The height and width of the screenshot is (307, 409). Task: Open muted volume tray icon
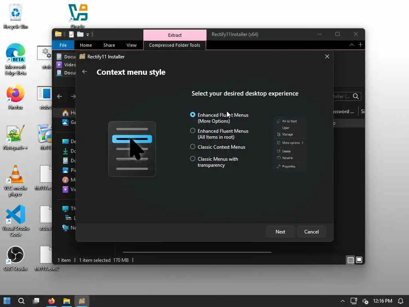tap(365, 301)
